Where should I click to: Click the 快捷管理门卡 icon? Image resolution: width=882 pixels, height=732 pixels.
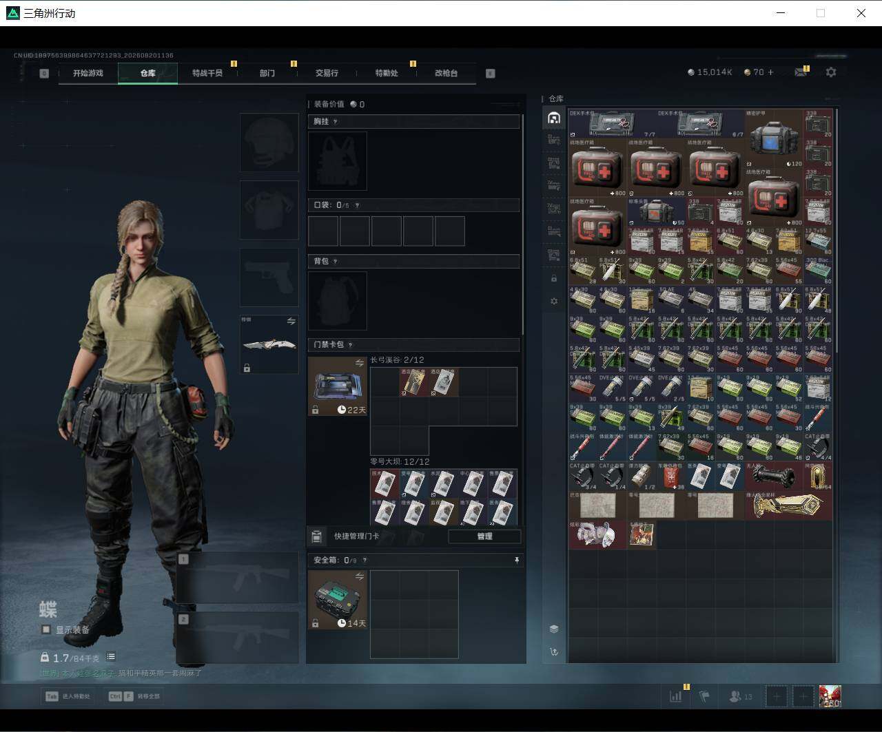click(316, 536)
